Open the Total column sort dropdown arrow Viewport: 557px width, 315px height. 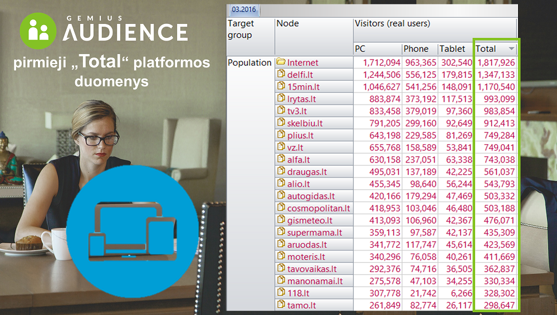click(511, 48)
